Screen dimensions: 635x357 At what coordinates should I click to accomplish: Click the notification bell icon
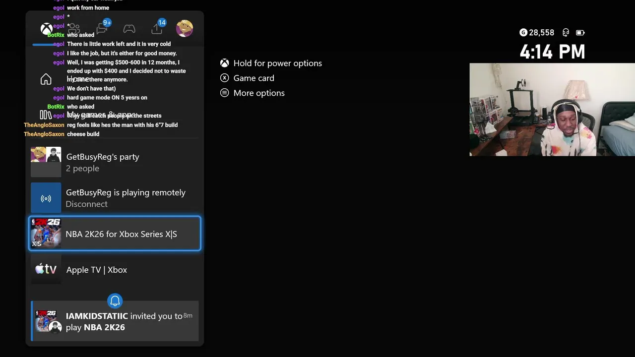pos(115,300)
